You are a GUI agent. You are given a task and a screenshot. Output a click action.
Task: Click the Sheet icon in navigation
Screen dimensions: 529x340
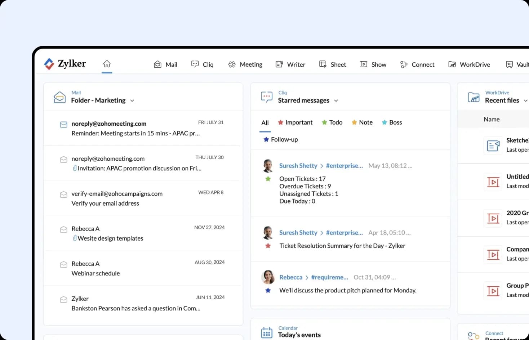[323, 64]
